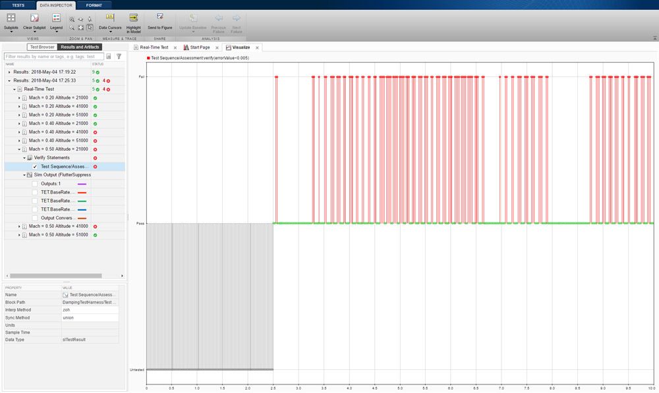Collapse the Verify Statements group

click(x=24, y=157)
